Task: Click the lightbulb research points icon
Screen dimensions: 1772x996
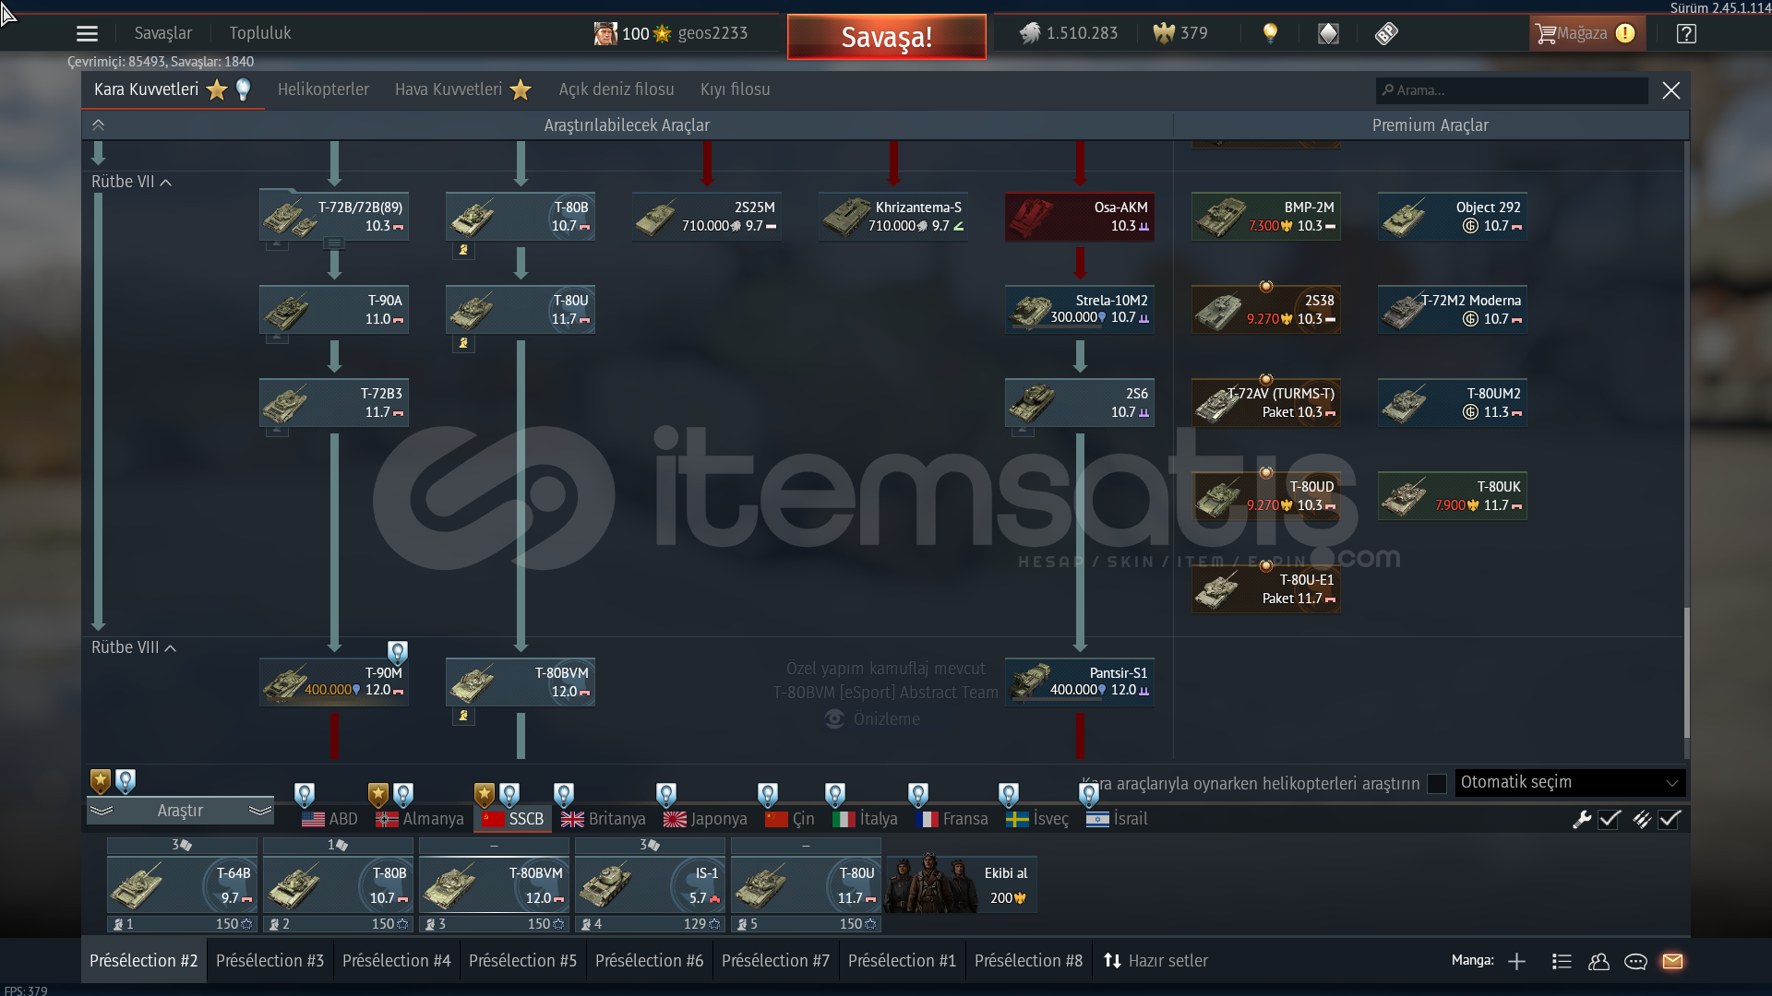Action: (x=1271, y=33)
